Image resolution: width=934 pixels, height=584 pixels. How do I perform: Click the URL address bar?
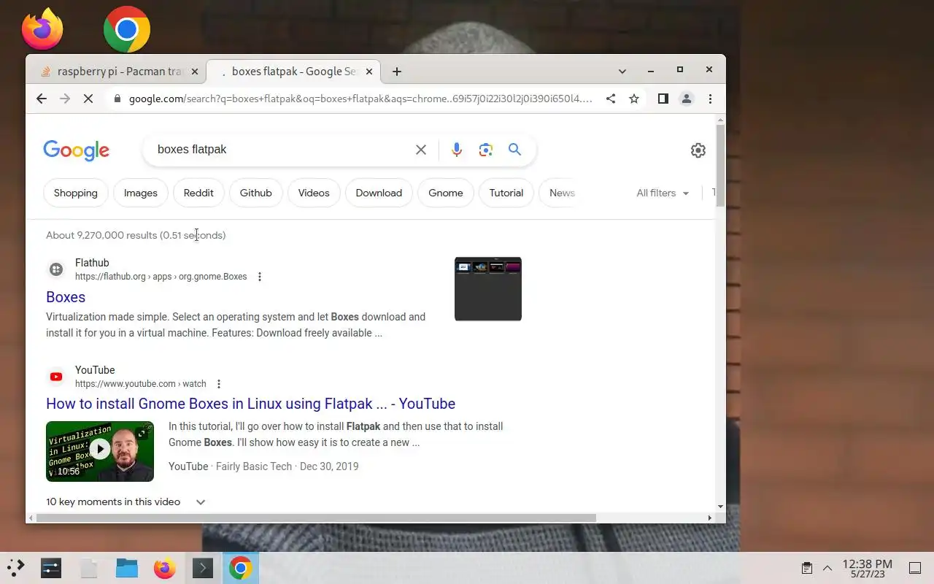point(361,99)
